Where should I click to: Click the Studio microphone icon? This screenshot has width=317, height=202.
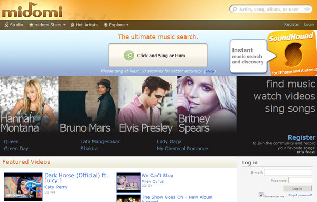[x=6, y=25]
